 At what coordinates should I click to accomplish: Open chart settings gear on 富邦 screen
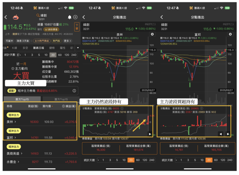click(230, 34)
